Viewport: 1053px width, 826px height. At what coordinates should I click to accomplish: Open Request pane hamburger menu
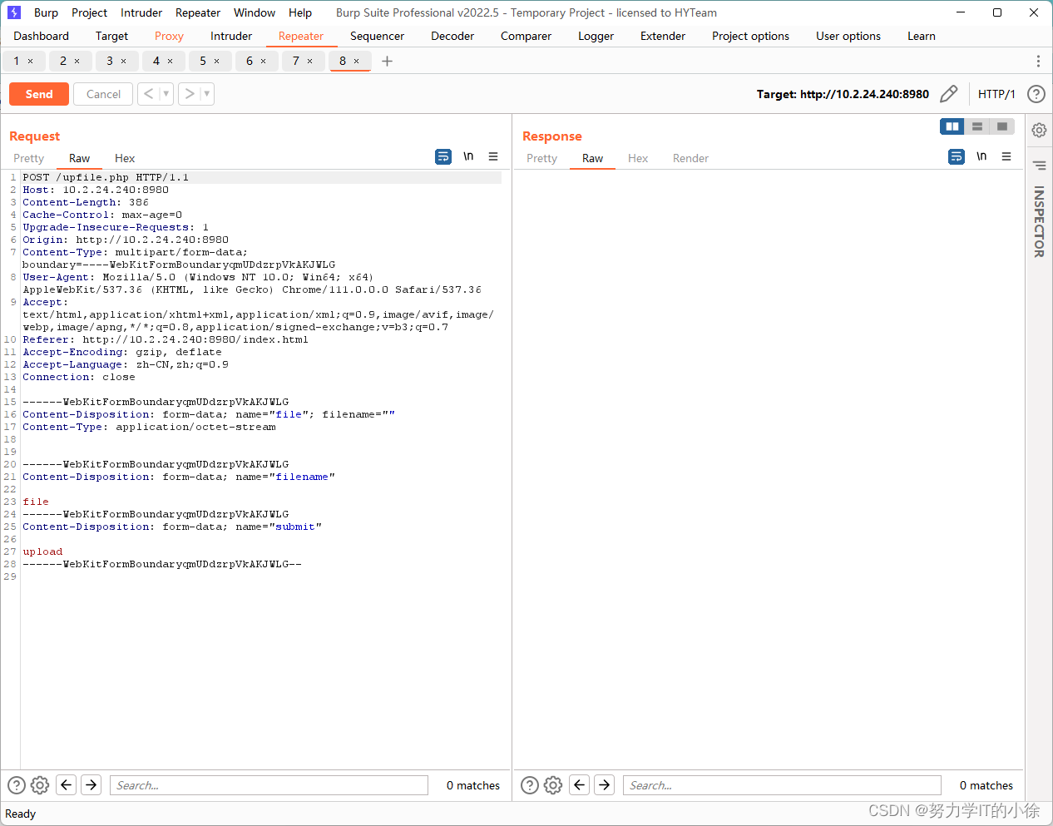[493, 156]
